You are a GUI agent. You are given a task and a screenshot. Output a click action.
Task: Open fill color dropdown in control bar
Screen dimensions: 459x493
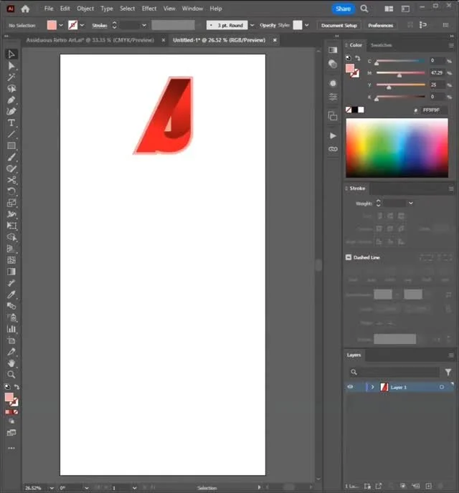click(61, 25)
